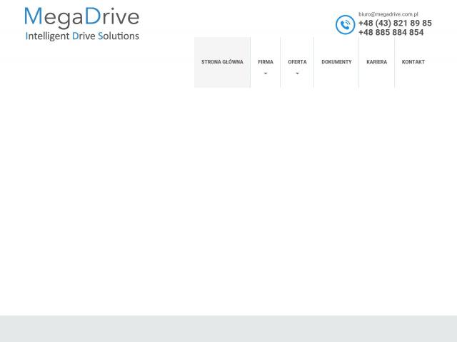The width and height of the screenshot is (457, 342).
Task: Click phone number +48 (43) 821 89 85
Action: pyautogui.click(x=395, y=23)
